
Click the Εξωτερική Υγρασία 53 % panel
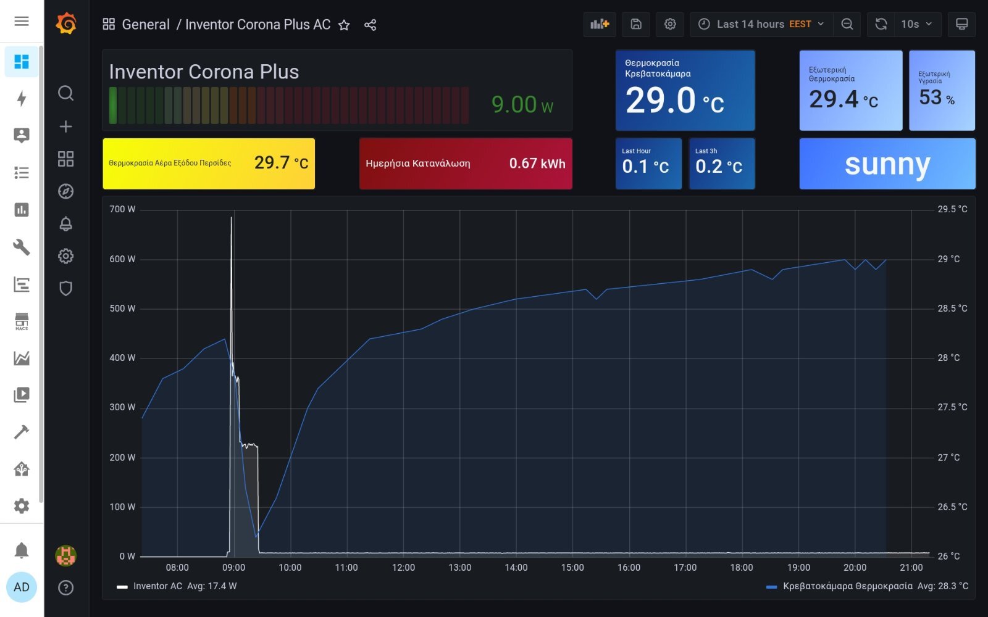942,91
